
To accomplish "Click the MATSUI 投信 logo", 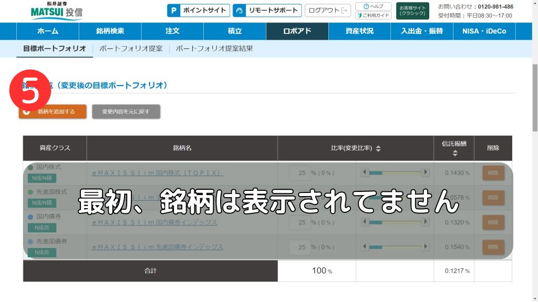I will coord(57,10).
